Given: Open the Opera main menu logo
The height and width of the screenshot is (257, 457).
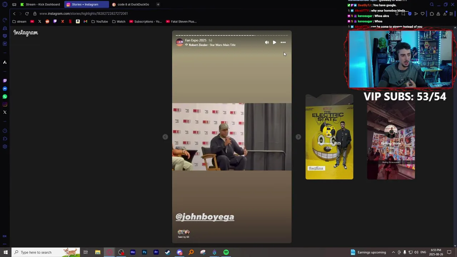Looking at the screenshot, I should point(5,4).
